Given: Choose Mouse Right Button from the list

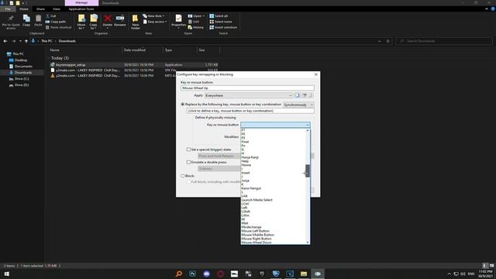Looking at the screenshot, I should pyautogui.click(x=257, y=239).
